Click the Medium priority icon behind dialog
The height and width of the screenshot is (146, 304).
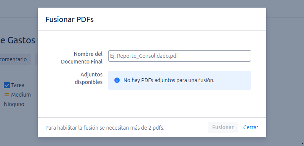7,95
